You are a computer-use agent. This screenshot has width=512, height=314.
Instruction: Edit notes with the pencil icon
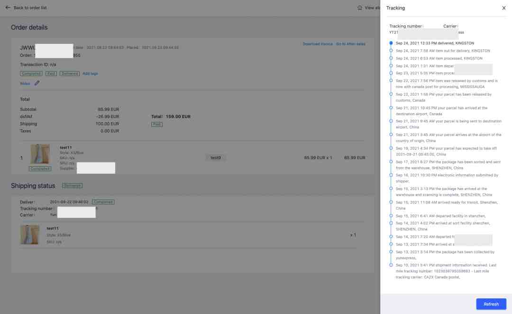coord(37,83)
